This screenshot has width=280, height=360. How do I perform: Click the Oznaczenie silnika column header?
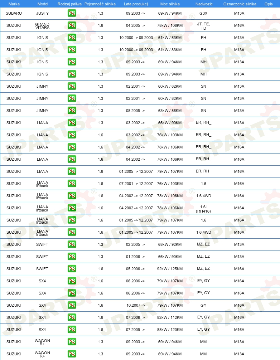(240, 4)
